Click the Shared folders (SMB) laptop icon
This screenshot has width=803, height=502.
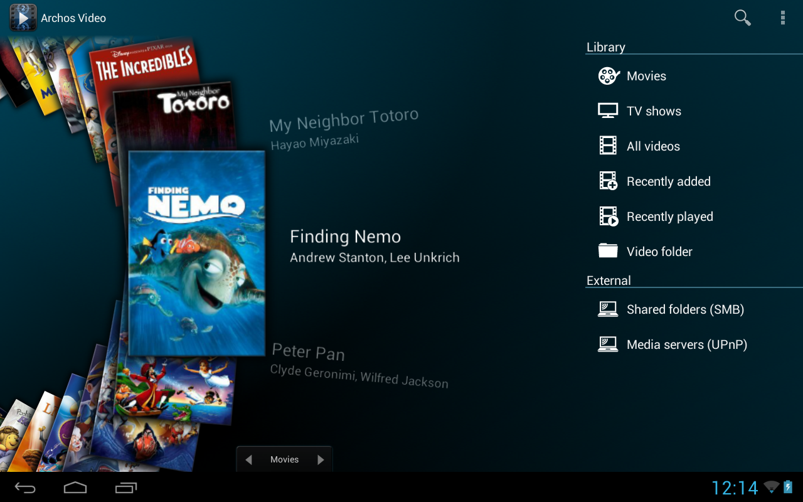pos(608,309)
